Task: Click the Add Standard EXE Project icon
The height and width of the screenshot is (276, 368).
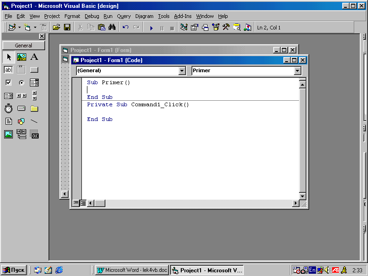Action: point(12,28)
